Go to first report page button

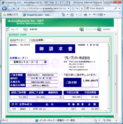[11, 40]
